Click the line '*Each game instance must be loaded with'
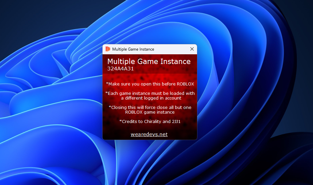 tap(150, 93)
